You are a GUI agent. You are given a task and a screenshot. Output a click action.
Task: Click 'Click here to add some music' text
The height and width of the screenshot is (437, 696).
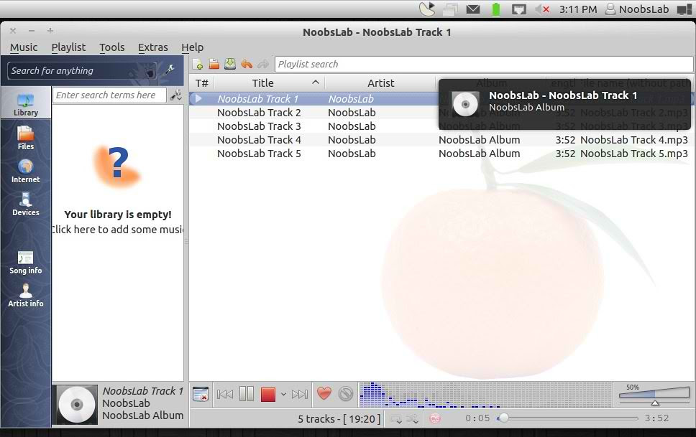pyautogui.click(x=118, y=230)
